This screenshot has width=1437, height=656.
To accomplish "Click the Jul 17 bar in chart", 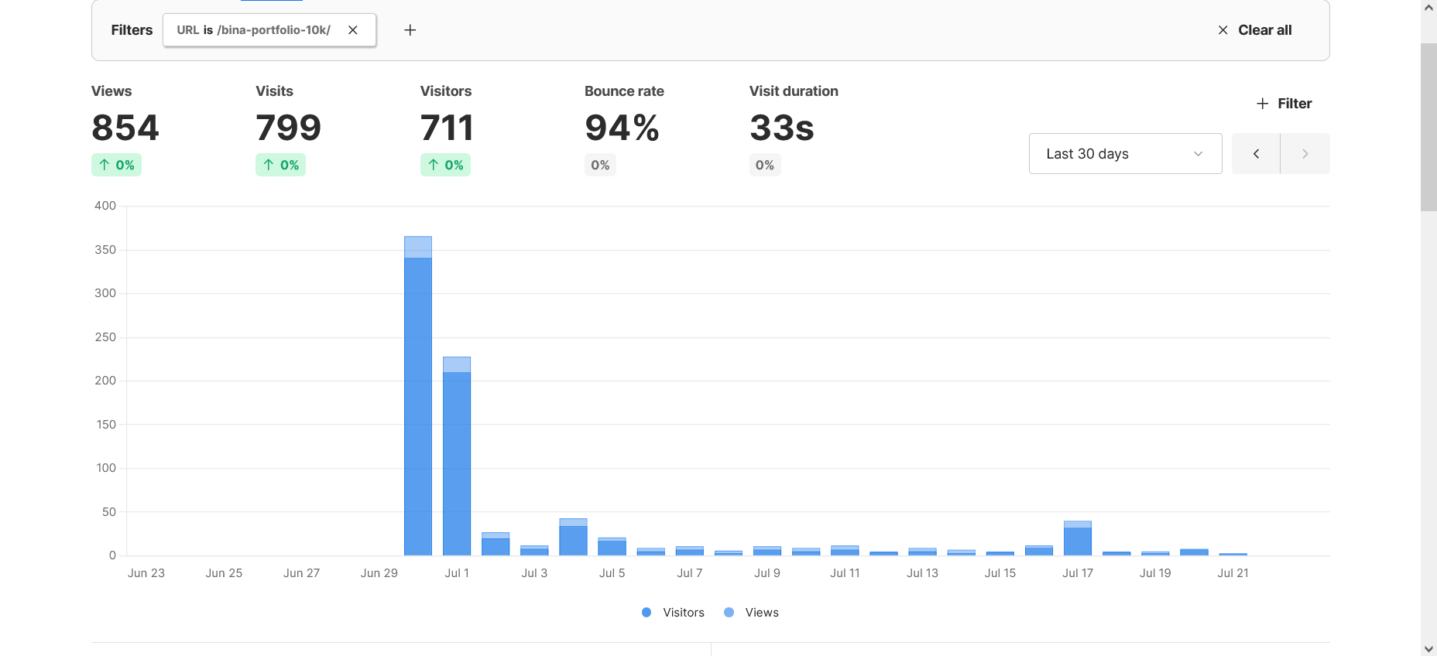I will coord(1078,538).
